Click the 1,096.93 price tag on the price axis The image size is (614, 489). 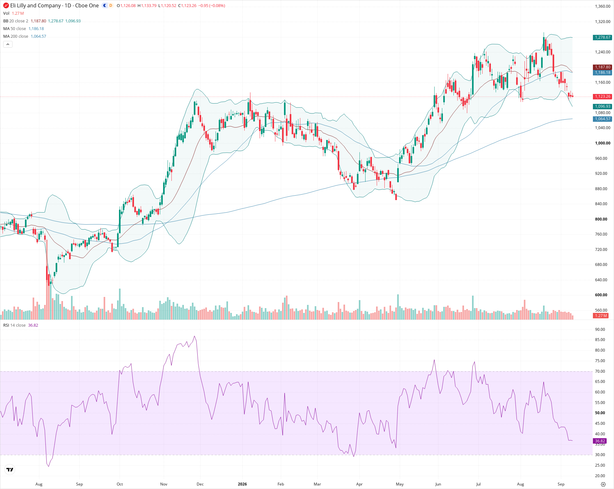click(602, 106)
